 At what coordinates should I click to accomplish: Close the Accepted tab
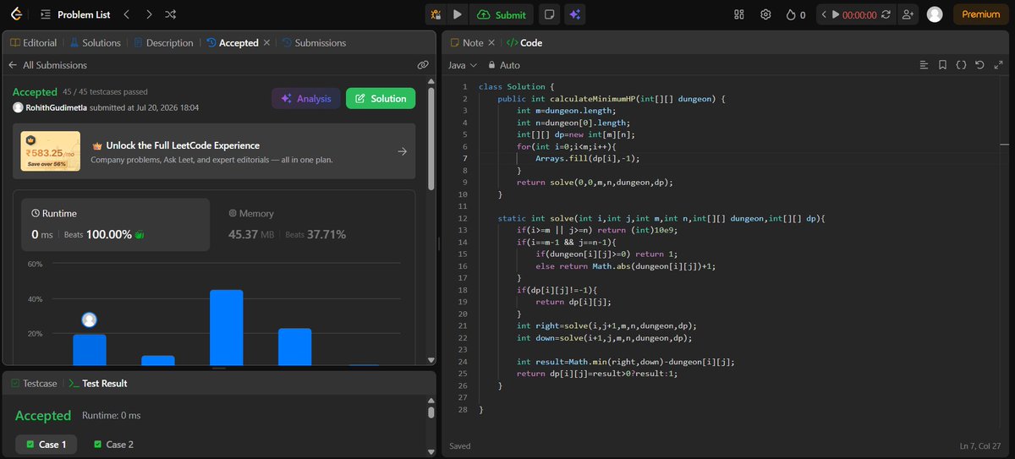click(x=267, y=42)
